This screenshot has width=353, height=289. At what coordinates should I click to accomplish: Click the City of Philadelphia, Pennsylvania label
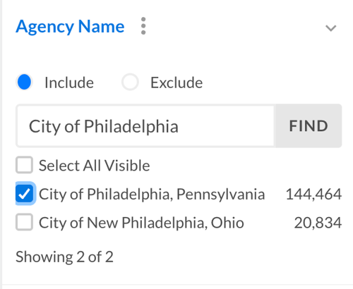coord(152,195)
